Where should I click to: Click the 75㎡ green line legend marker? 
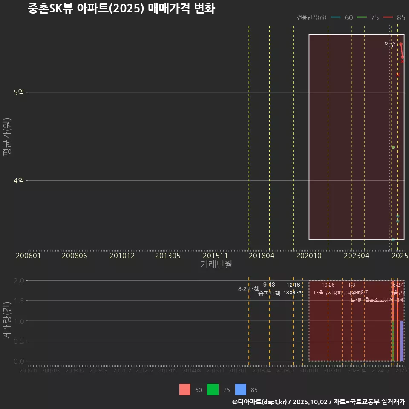click(362, 17)
